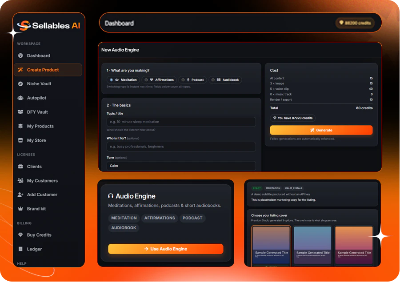
Task: Open My Products menu item
Action: tap(48, 126)
